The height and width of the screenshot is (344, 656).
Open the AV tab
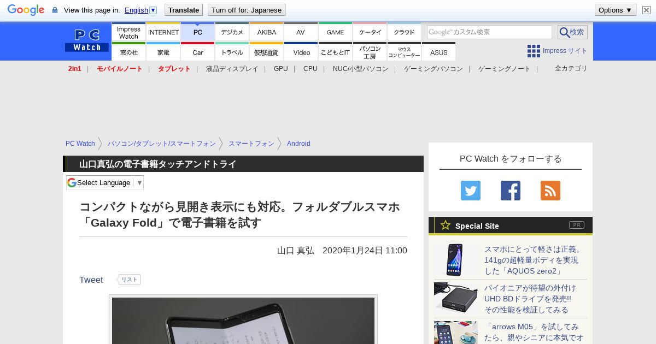301,32
